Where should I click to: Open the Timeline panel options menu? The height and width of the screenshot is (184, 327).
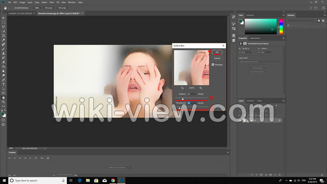[228, 153]
